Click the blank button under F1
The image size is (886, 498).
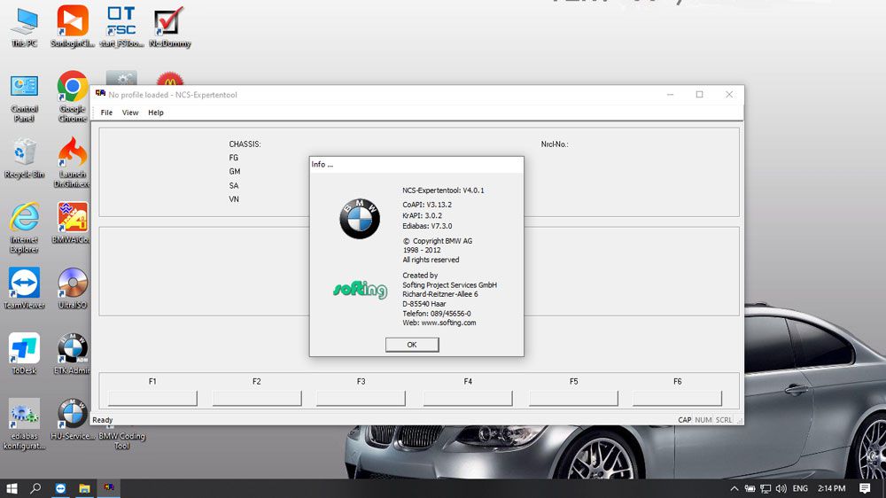(x=152, y=398)
